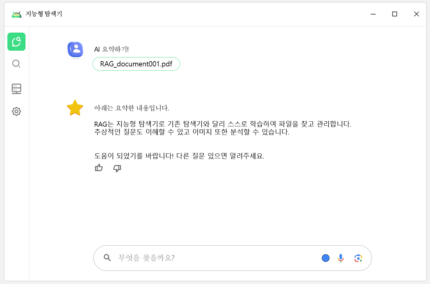
Task: Click the Android app icon in title bar
Action: coord(16,14)
